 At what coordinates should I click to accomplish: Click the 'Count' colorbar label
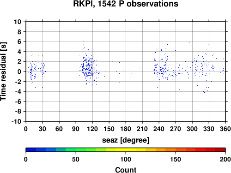click(x=126, y=170)
